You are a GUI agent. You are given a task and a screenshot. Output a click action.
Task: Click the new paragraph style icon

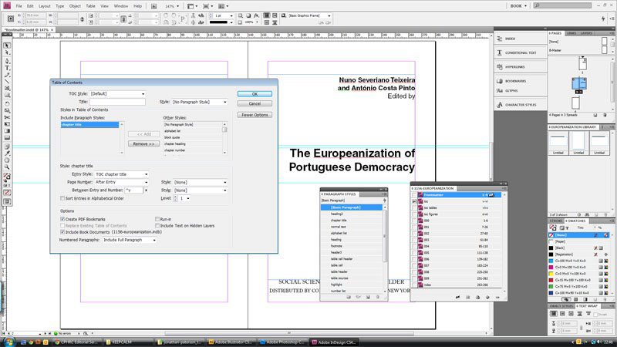(368, 297)
